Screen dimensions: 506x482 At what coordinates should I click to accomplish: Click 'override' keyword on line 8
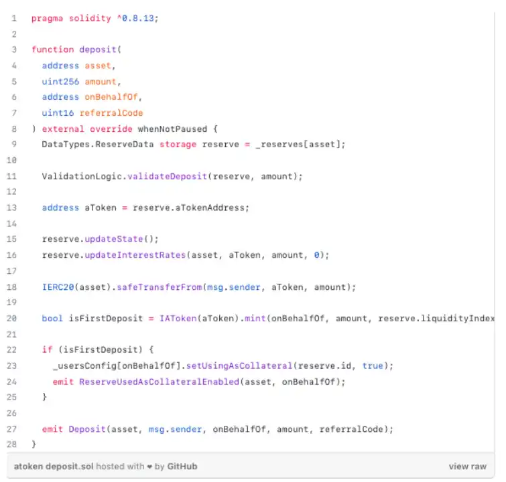[x=111, y=129]
